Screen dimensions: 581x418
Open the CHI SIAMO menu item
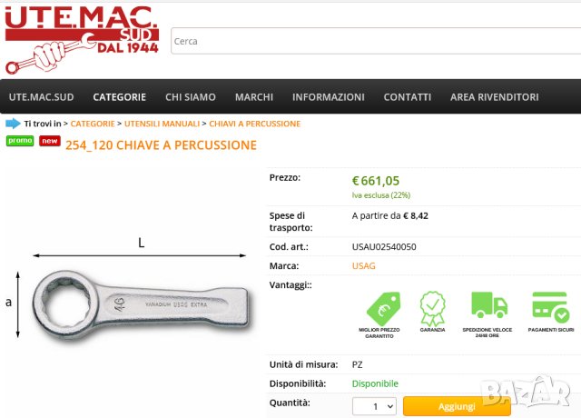click(191, 97)
